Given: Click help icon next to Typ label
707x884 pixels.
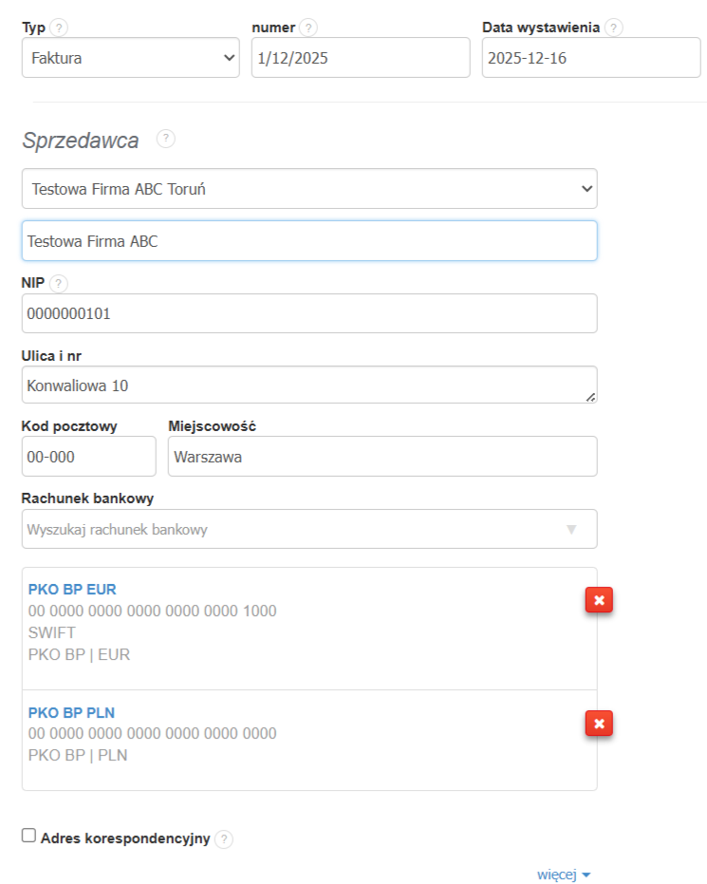Looking at the screenshot, I should coord(59,28).
